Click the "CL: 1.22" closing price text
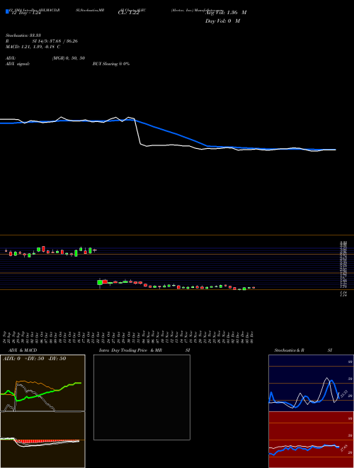This screenshot has height=468, width=354. coord(128,13)
